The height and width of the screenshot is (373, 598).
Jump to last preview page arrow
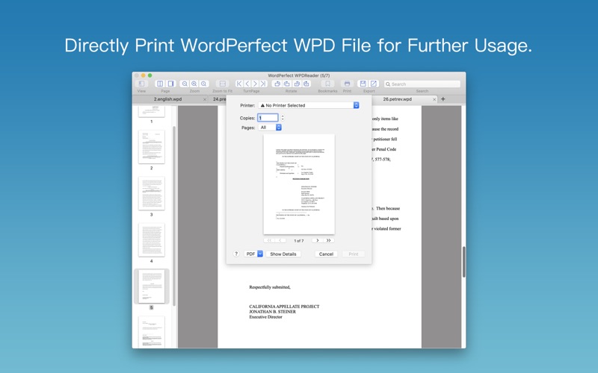(x=328, y=240)
